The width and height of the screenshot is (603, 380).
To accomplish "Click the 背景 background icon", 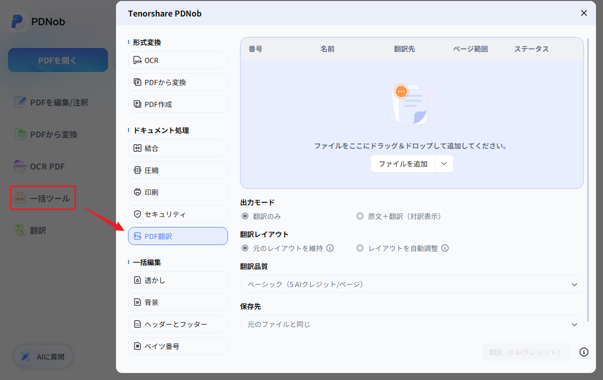I will coord(137,302).
